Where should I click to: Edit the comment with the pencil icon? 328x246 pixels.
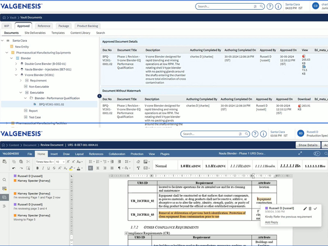305,209
